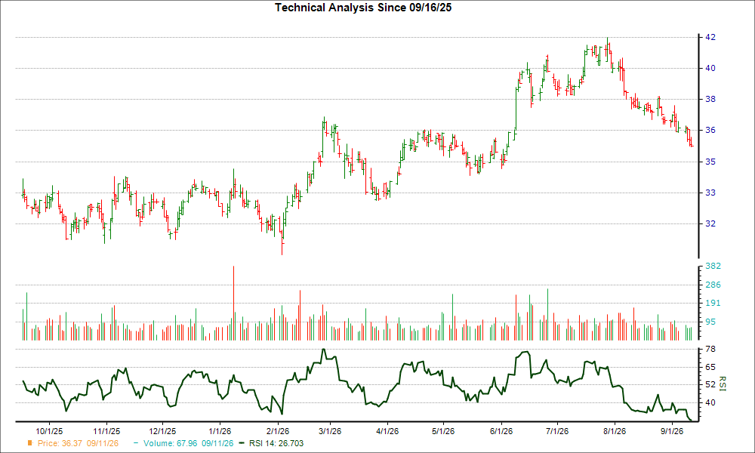Click the 9/1/26 date label
The height and width of the screenshot is (453, 755).
[671, 431]
